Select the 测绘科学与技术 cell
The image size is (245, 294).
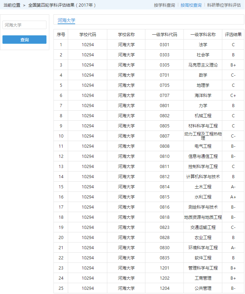coord(203,207)
